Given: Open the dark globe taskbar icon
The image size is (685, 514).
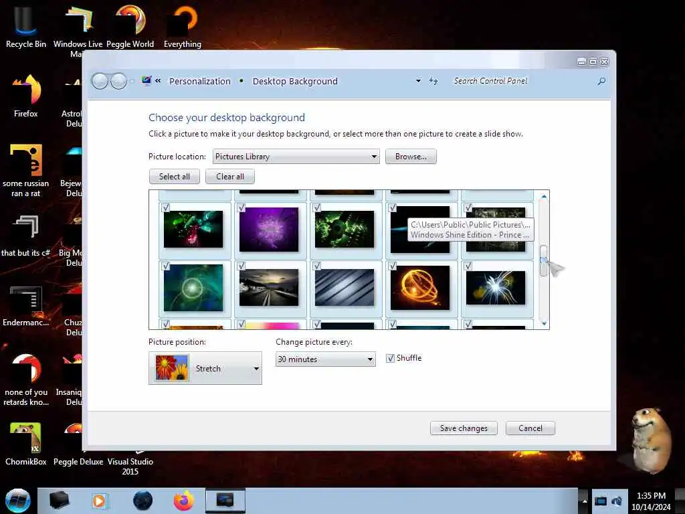Looking at the screenshot, I should point(142,501).
